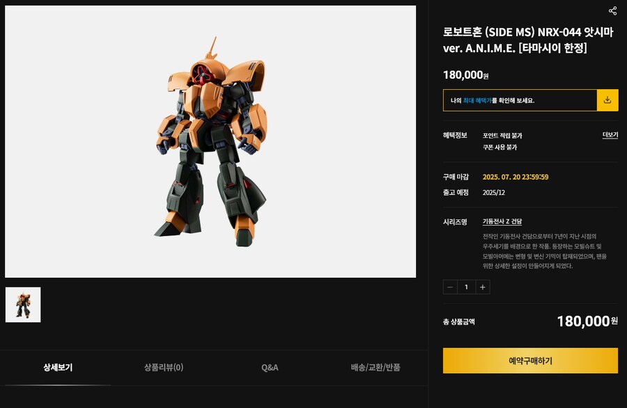The height and width of the screenshot is (408, 627).
Task: Click the purchase deadline 2025. 07. 20 23:59:59
Action: point(516,177)
